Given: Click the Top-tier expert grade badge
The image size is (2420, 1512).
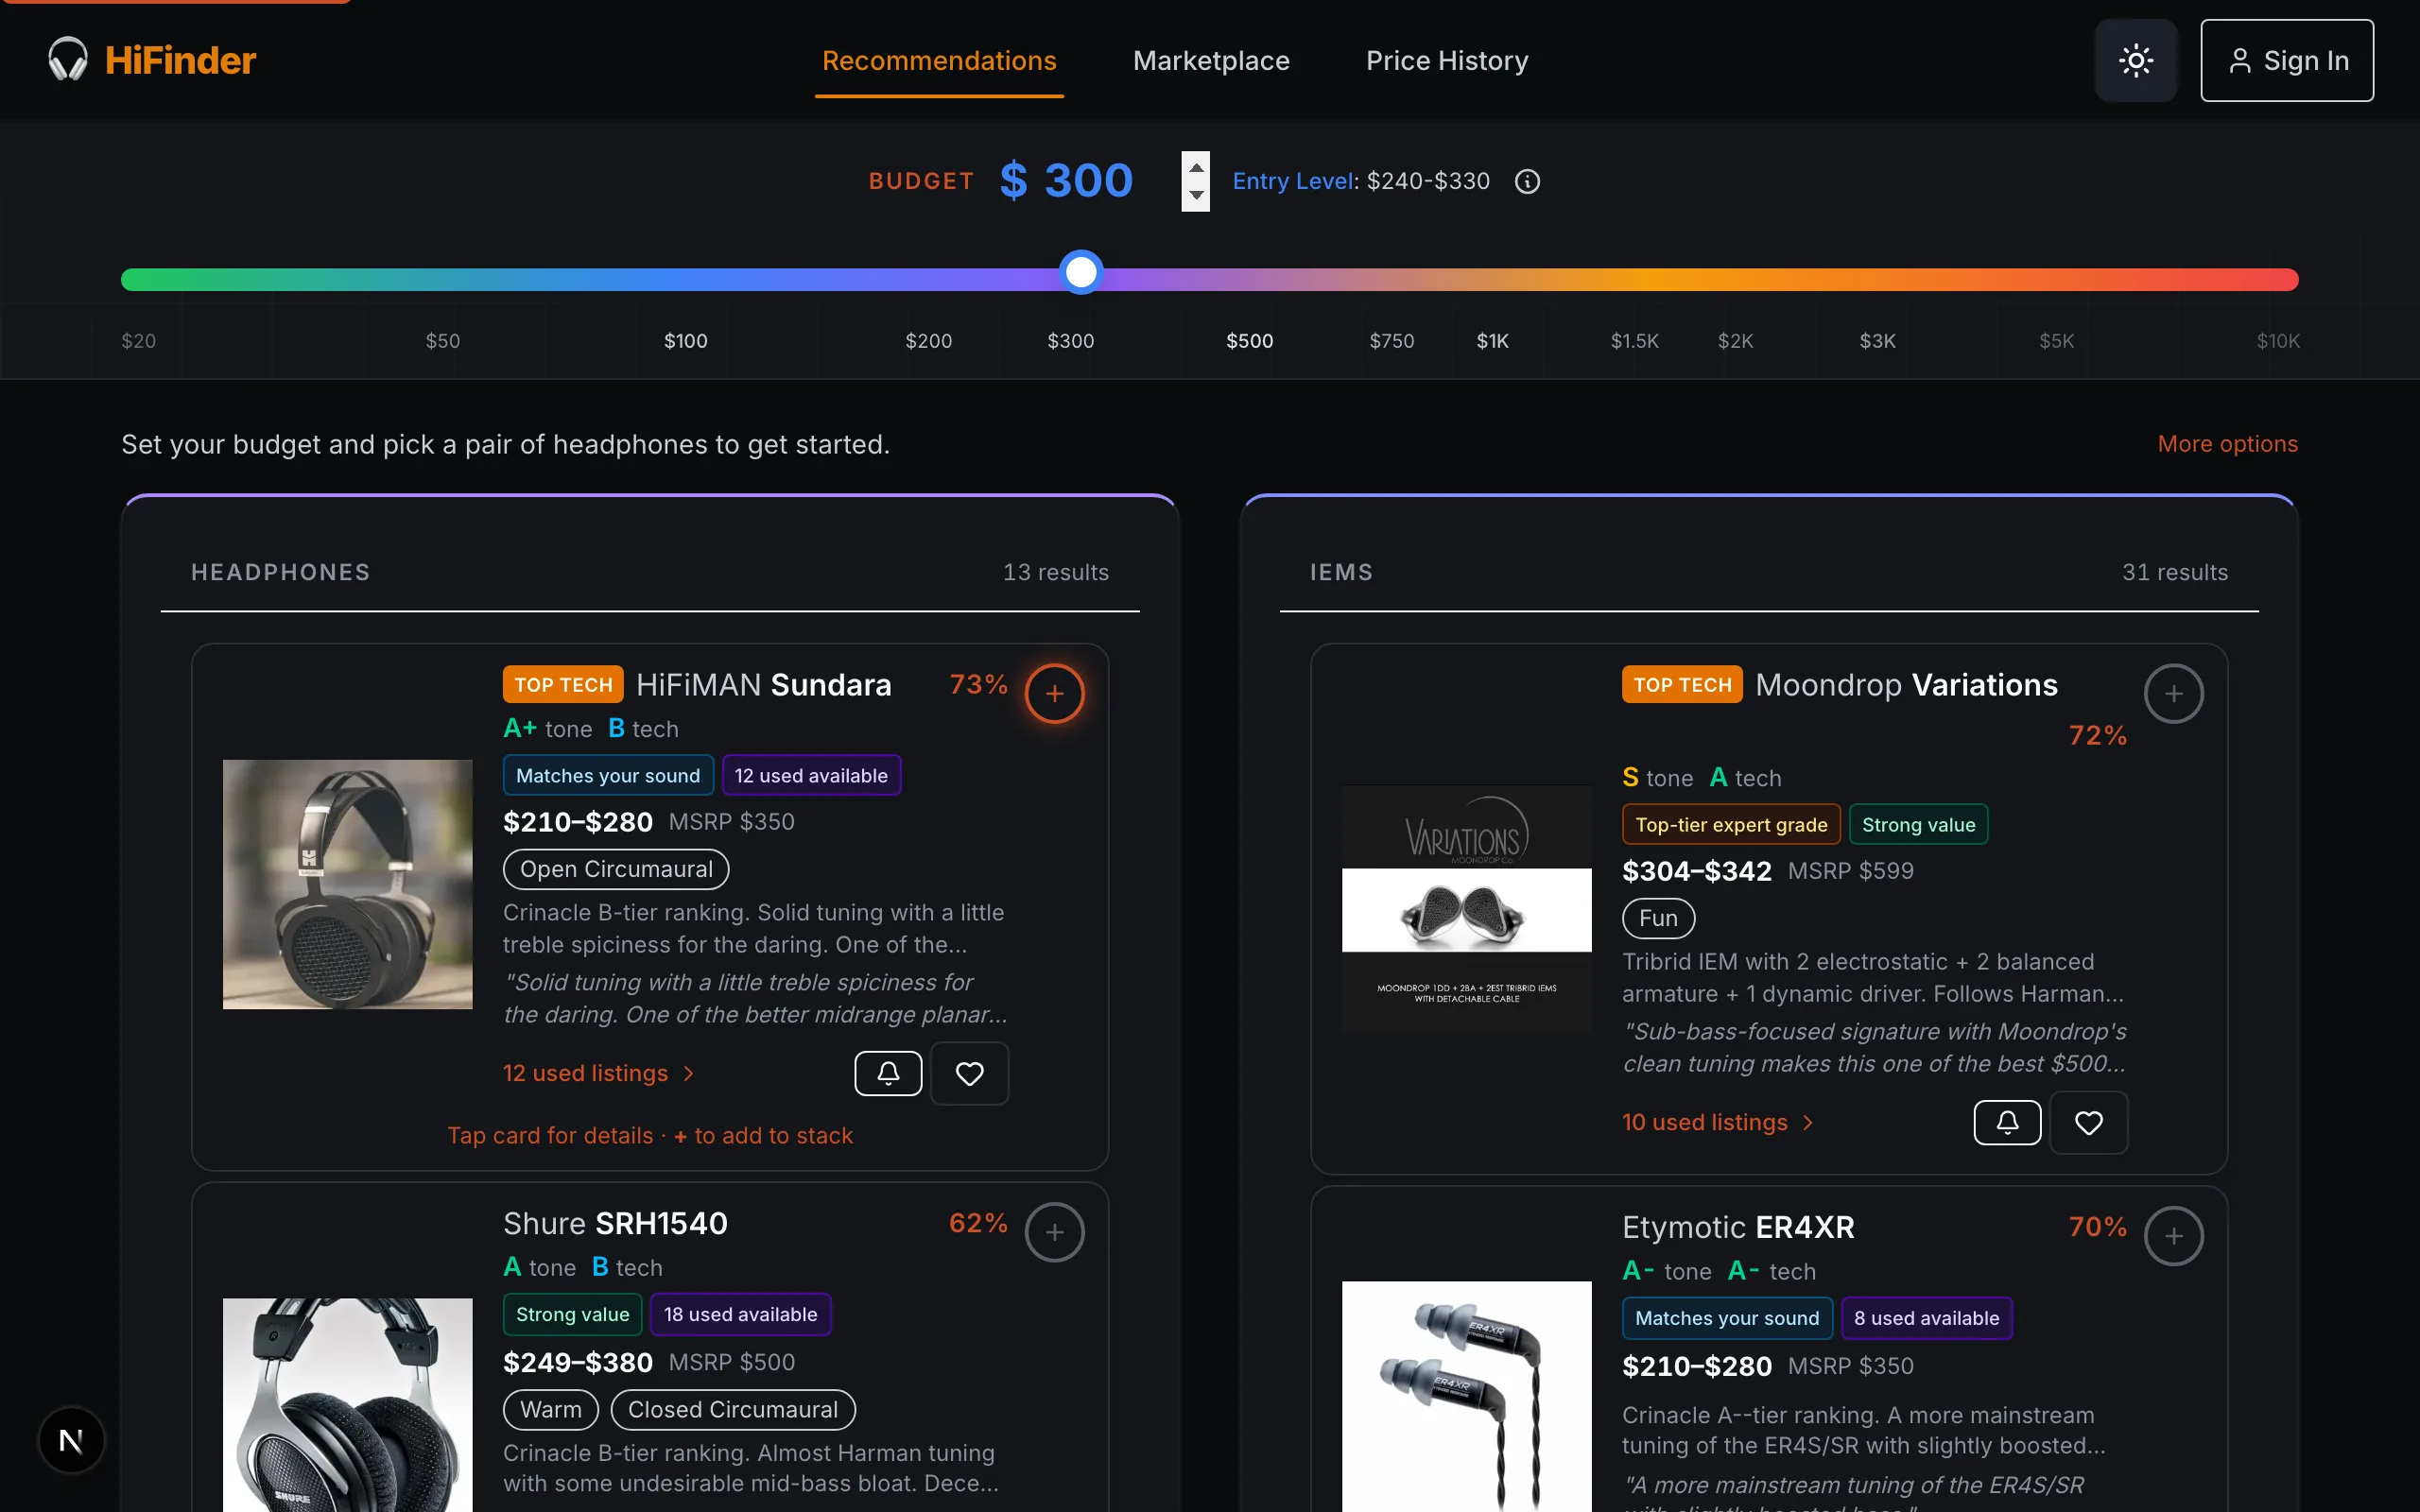Looking at the screenshot, I should [1731, 824].
